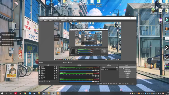Viewport: 169px width, 95px height.
Task: Open the transition properties gear icon
Action: click(x=117, y=67)
